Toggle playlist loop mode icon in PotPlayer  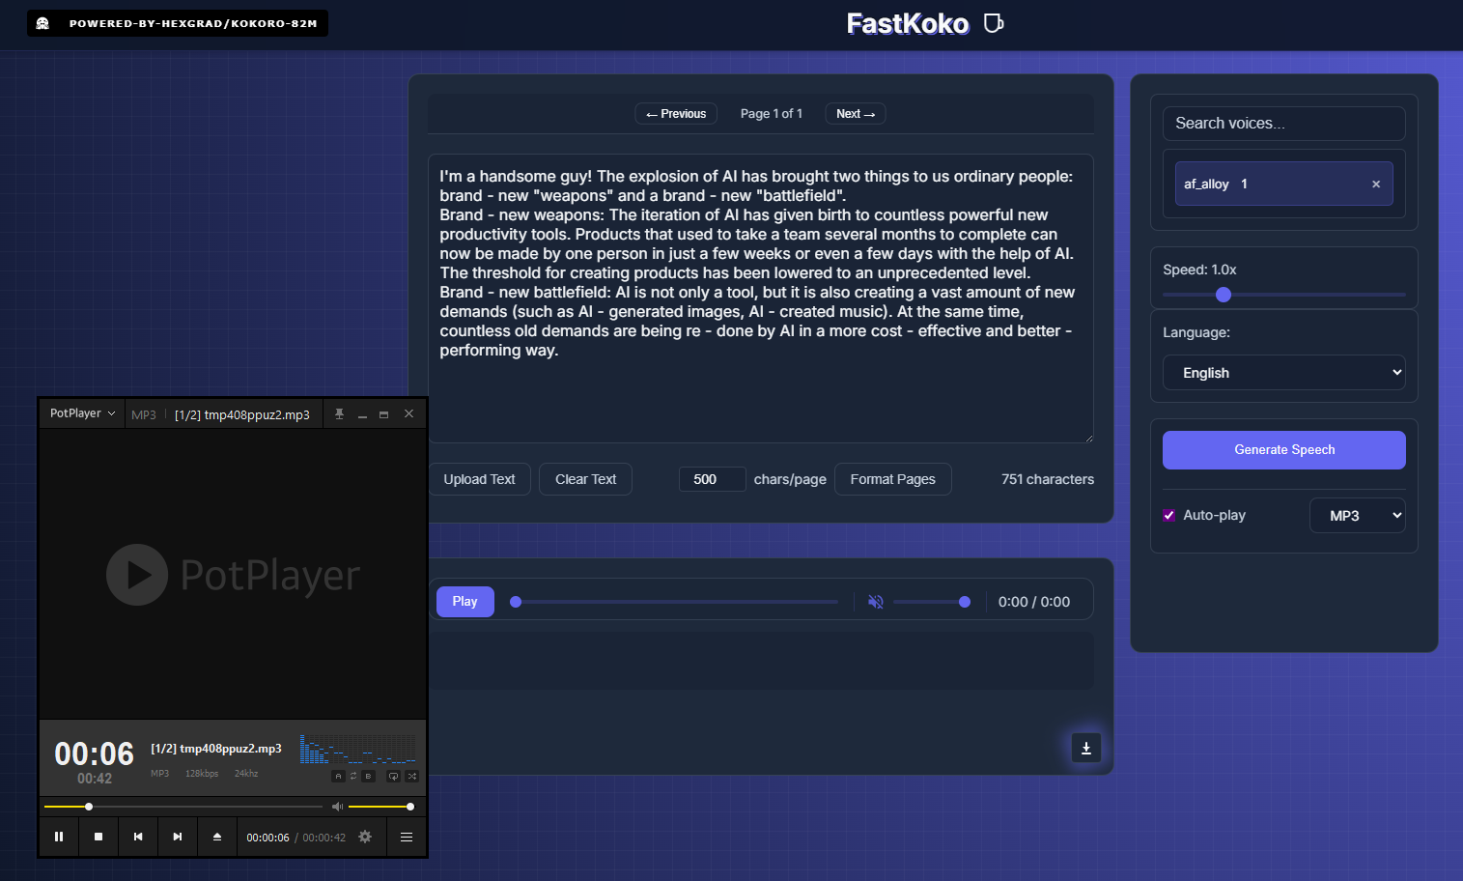coord(393,777)
